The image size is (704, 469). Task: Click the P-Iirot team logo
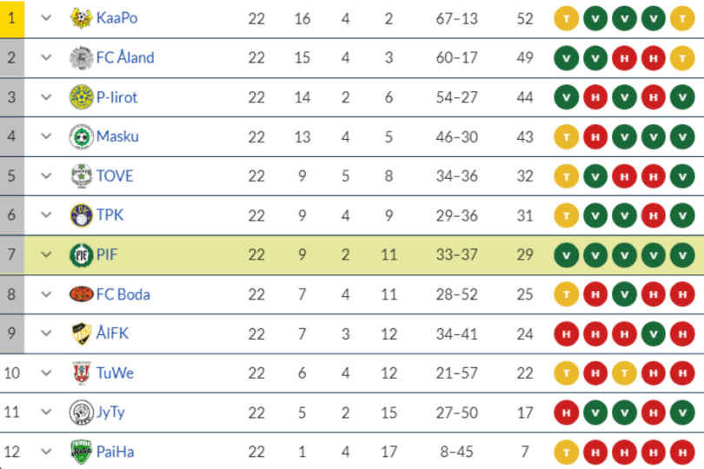pos(81,96)
